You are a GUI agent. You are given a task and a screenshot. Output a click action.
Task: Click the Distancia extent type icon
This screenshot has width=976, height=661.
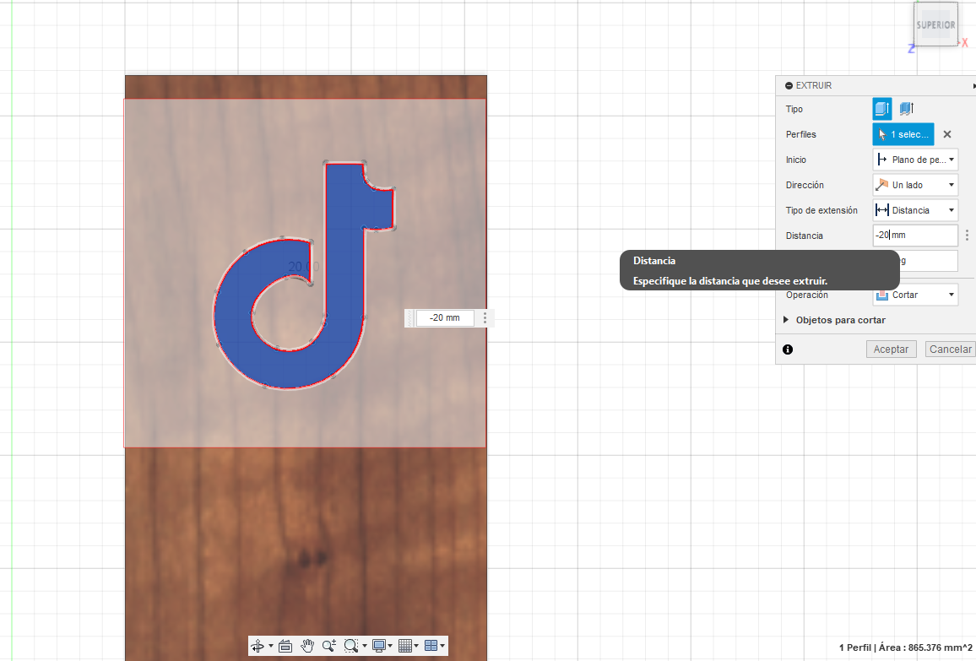point(882,210)
